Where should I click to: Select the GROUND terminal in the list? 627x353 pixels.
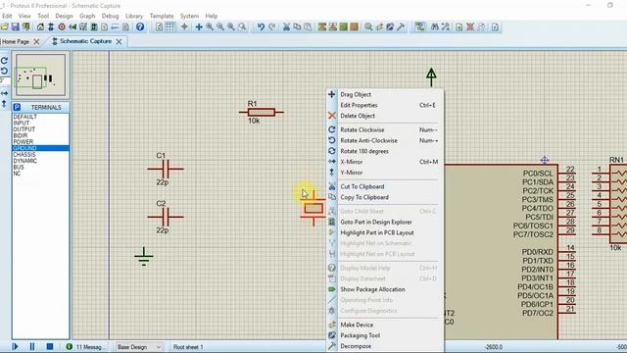pos(40,148)
